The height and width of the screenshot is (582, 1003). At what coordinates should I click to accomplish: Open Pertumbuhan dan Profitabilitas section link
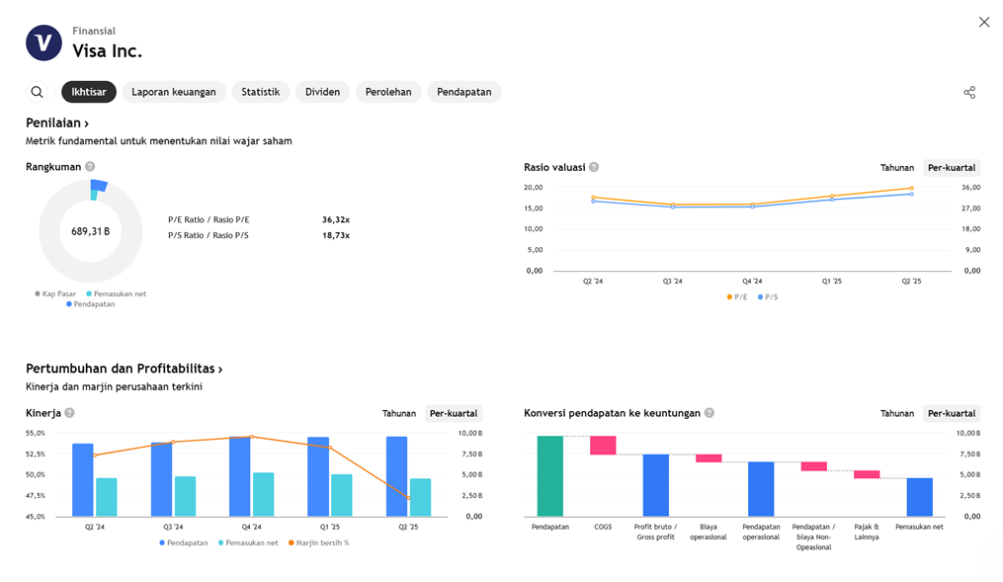pos(125,369)
